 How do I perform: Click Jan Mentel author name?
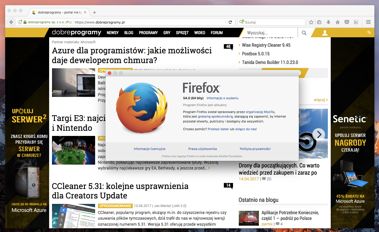pyautogui.click(x=170, y=206)
